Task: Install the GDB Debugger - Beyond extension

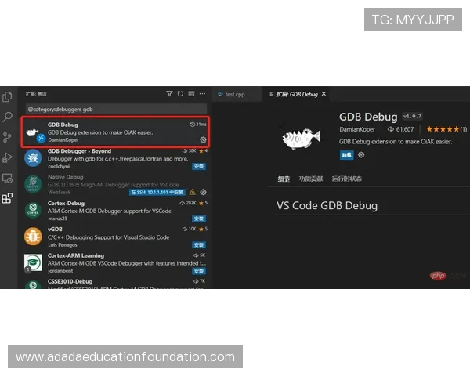Action: pos(199,166)
